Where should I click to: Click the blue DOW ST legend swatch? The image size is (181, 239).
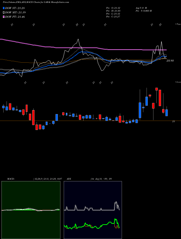[x=4, y=8]
